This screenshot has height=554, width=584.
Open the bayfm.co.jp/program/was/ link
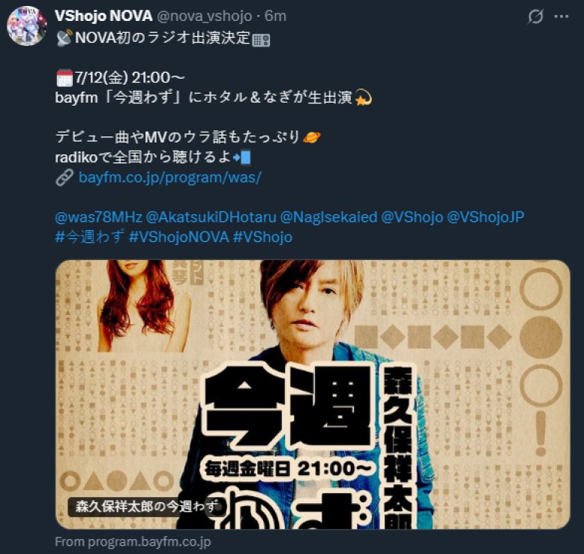[170, 178]
